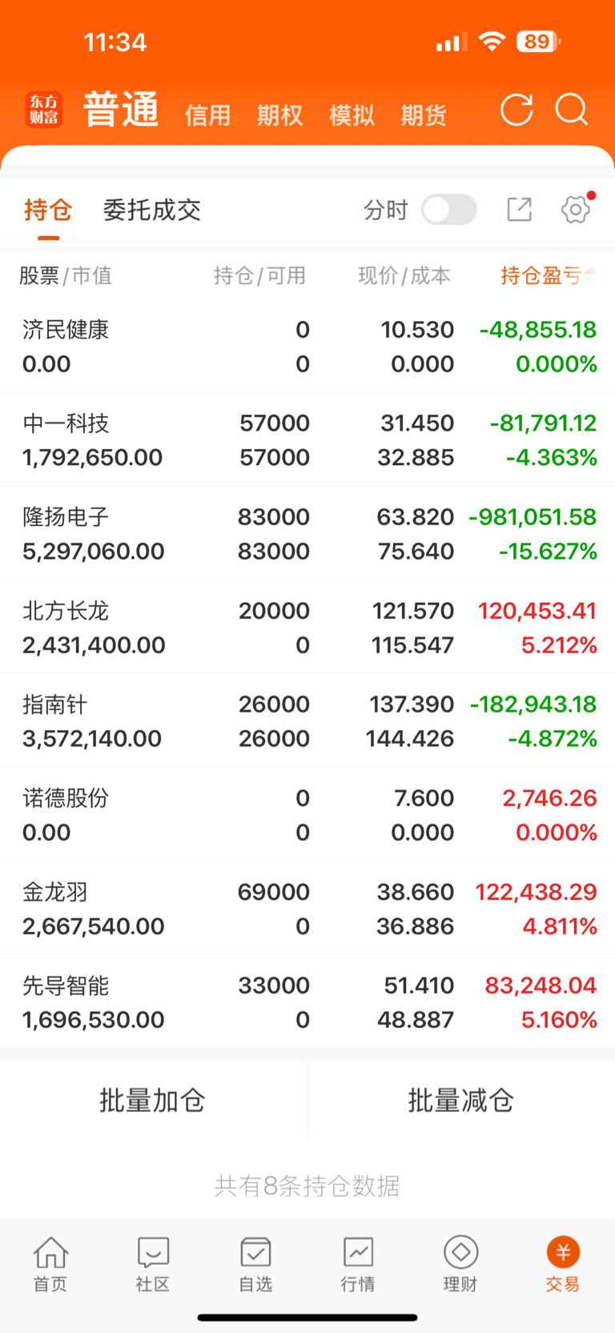Switch to 信用 account tab
This screenshot has height=1333, width=615.
(207, 115)
